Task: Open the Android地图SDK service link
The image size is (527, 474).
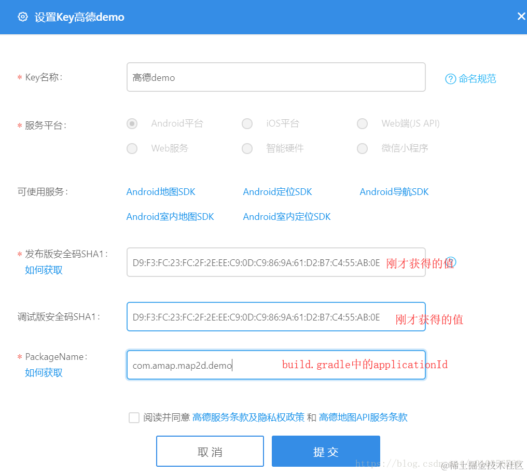Action: click(161, 191)
